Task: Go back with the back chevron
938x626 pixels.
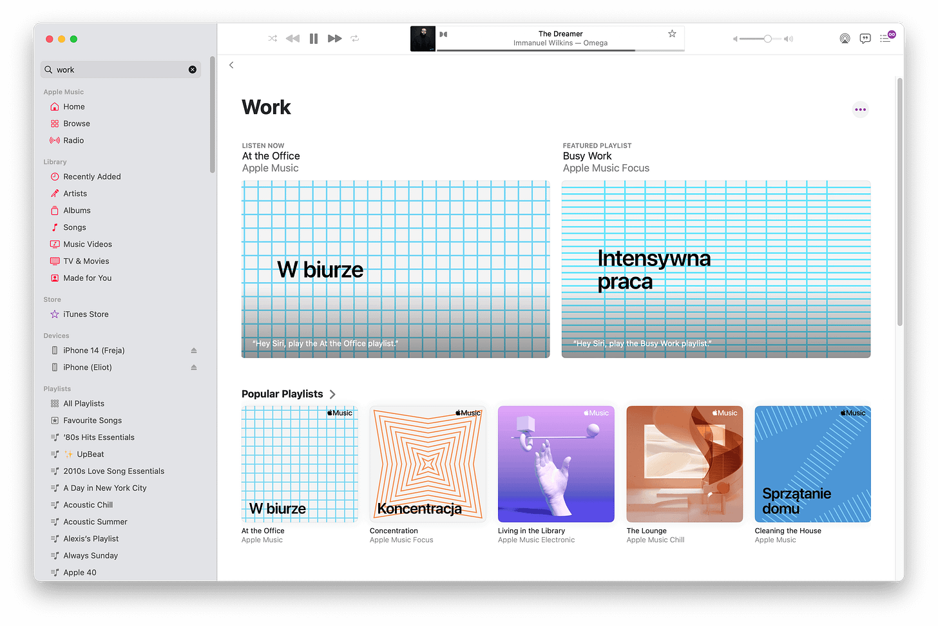Action: [x=231, y=65]
